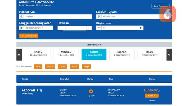Click the Dewasa quantity field
Image resolution: width=189 pixels, height=106 pixels.
[x=75, y=28]
